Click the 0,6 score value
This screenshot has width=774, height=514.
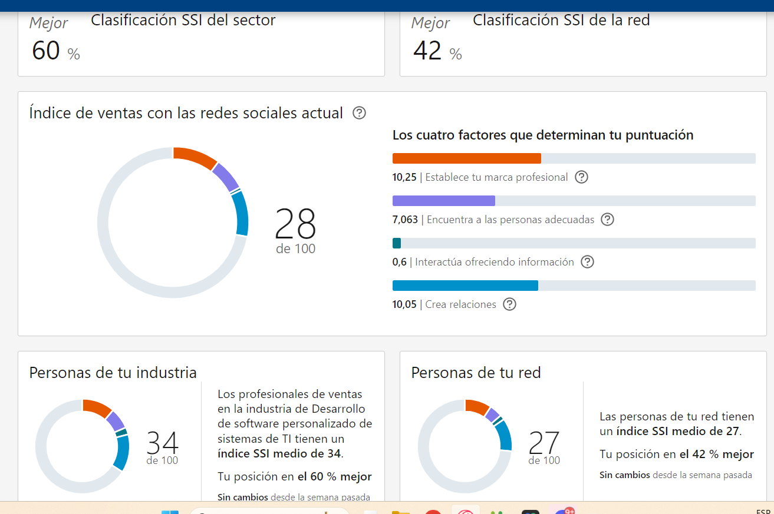(x=400, y=262)
